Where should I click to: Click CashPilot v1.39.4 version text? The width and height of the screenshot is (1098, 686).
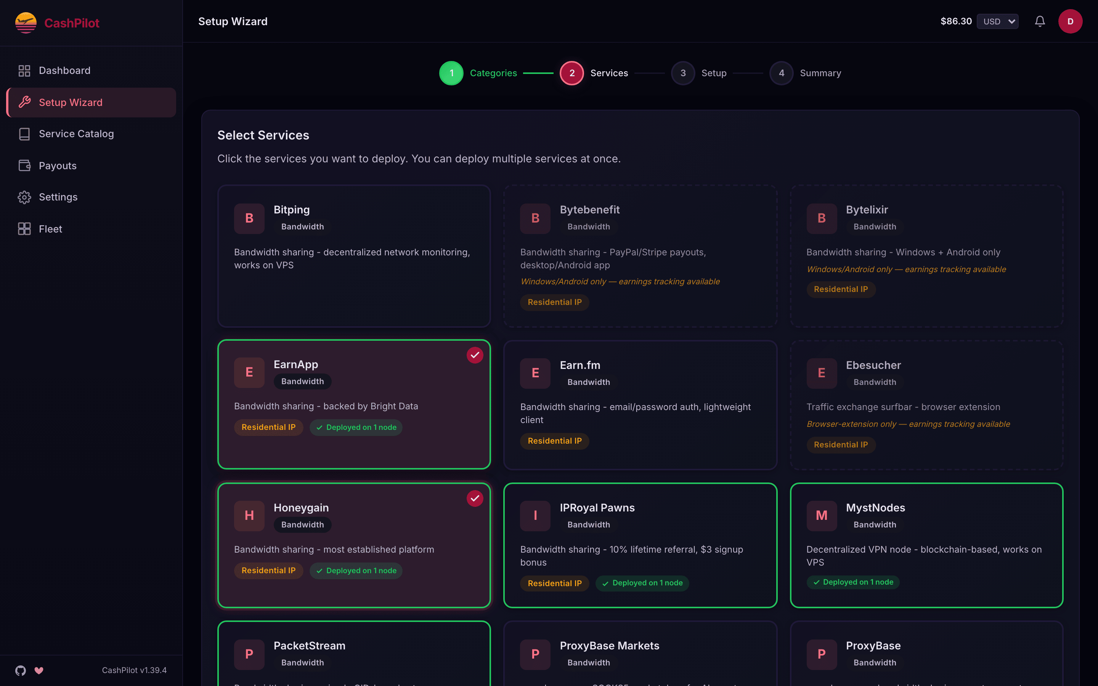[134, 670]
